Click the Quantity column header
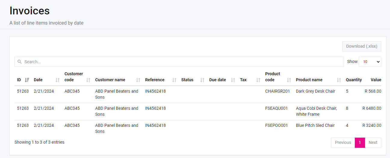Image resolution: width=390 pixels, height=158 pixels. (x=354, y=80)
